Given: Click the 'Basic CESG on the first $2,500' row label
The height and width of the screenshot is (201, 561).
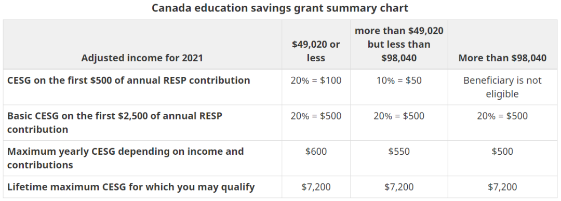Looking at the screenshot, I should (114, 123).
